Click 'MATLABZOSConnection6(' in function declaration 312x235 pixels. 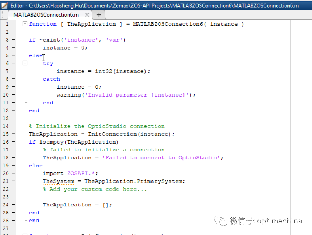click(169, 24)
